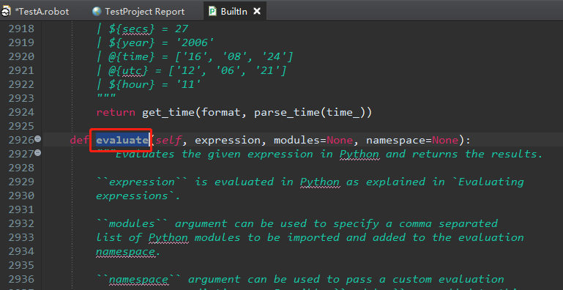Click the word 'return' on line 2924

point(116,112)
